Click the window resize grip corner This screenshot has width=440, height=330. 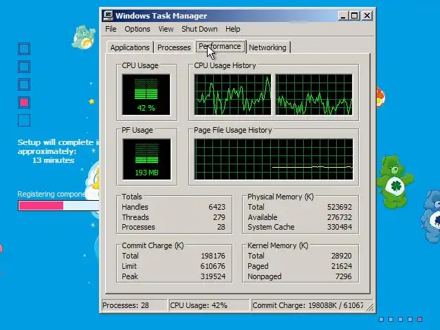point(370,307)
